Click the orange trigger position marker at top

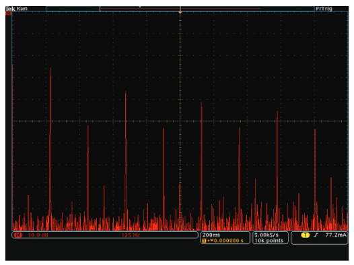coord(180,13)
